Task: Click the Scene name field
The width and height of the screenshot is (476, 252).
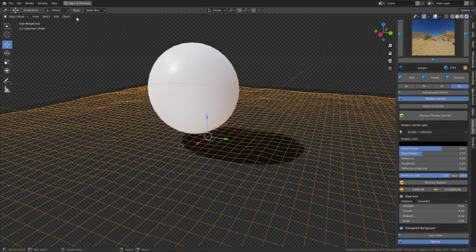Action: pos(399,3)
